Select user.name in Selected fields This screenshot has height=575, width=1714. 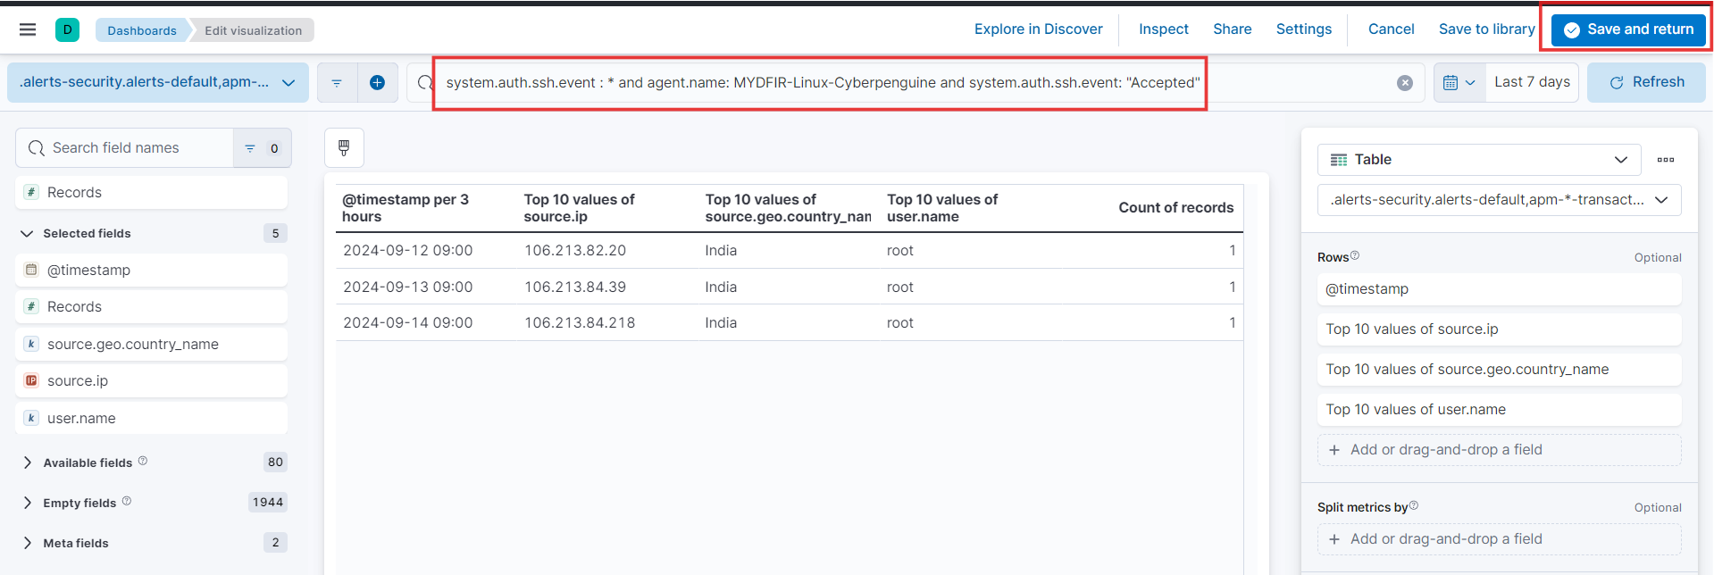coord(152,418)
